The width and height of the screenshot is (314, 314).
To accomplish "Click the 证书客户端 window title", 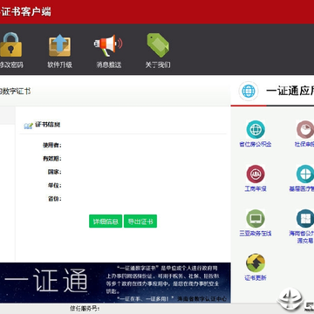I will pyautogui.click(x=25, y=11).
